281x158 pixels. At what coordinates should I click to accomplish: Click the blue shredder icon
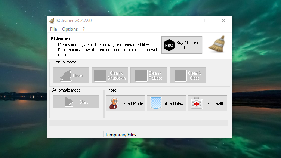(x=156, y=103)
